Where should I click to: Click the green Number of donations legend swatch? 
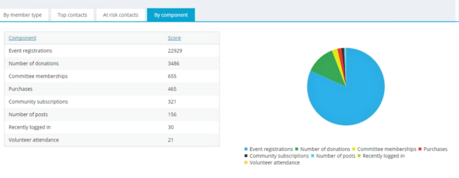(x=297, y=149)
